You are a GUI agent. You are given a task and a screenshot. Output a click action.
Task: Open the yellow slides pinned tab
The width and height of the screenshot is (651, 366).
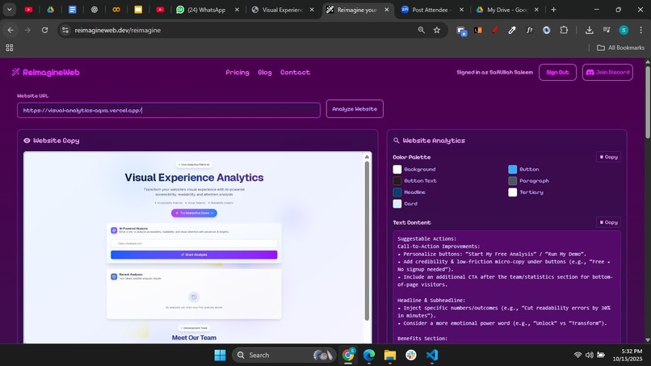pyautogui.click(x=138, y=10)
